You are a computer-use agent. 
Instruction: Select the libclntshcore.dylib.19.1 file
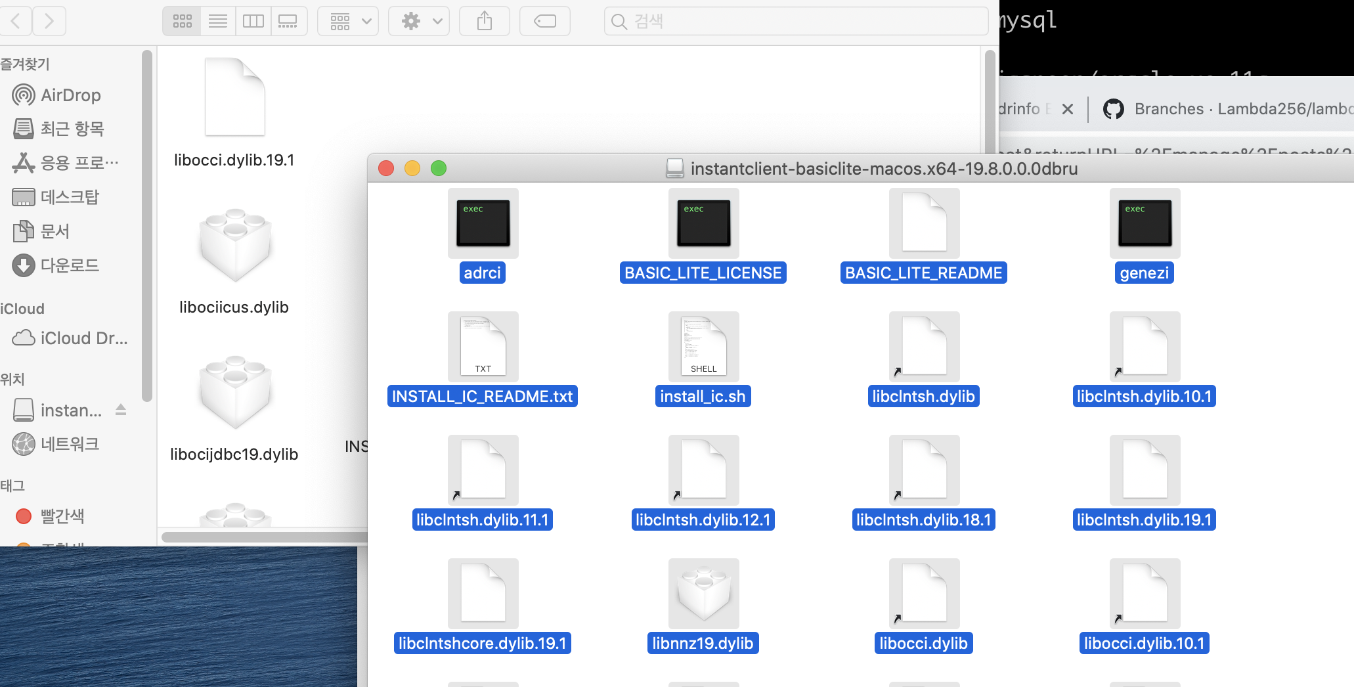click(x=483, y=606)
